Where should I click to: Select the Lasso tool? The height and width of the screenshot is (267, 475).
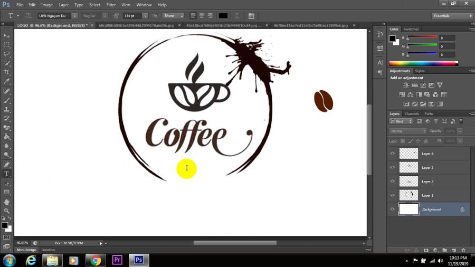pos(7,54)
